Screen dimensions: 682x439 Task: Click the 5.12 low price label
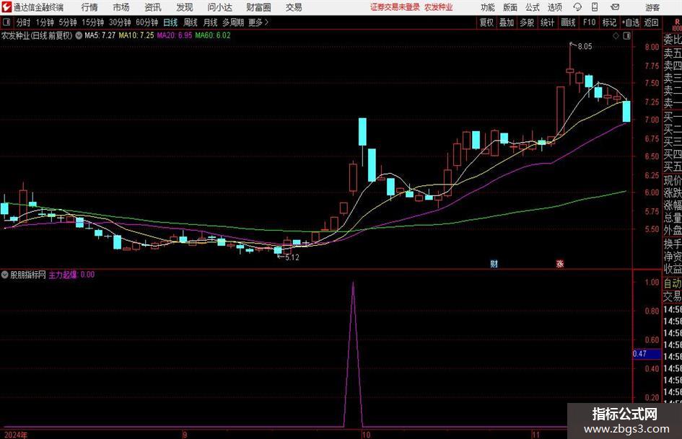tap(292, 257)
